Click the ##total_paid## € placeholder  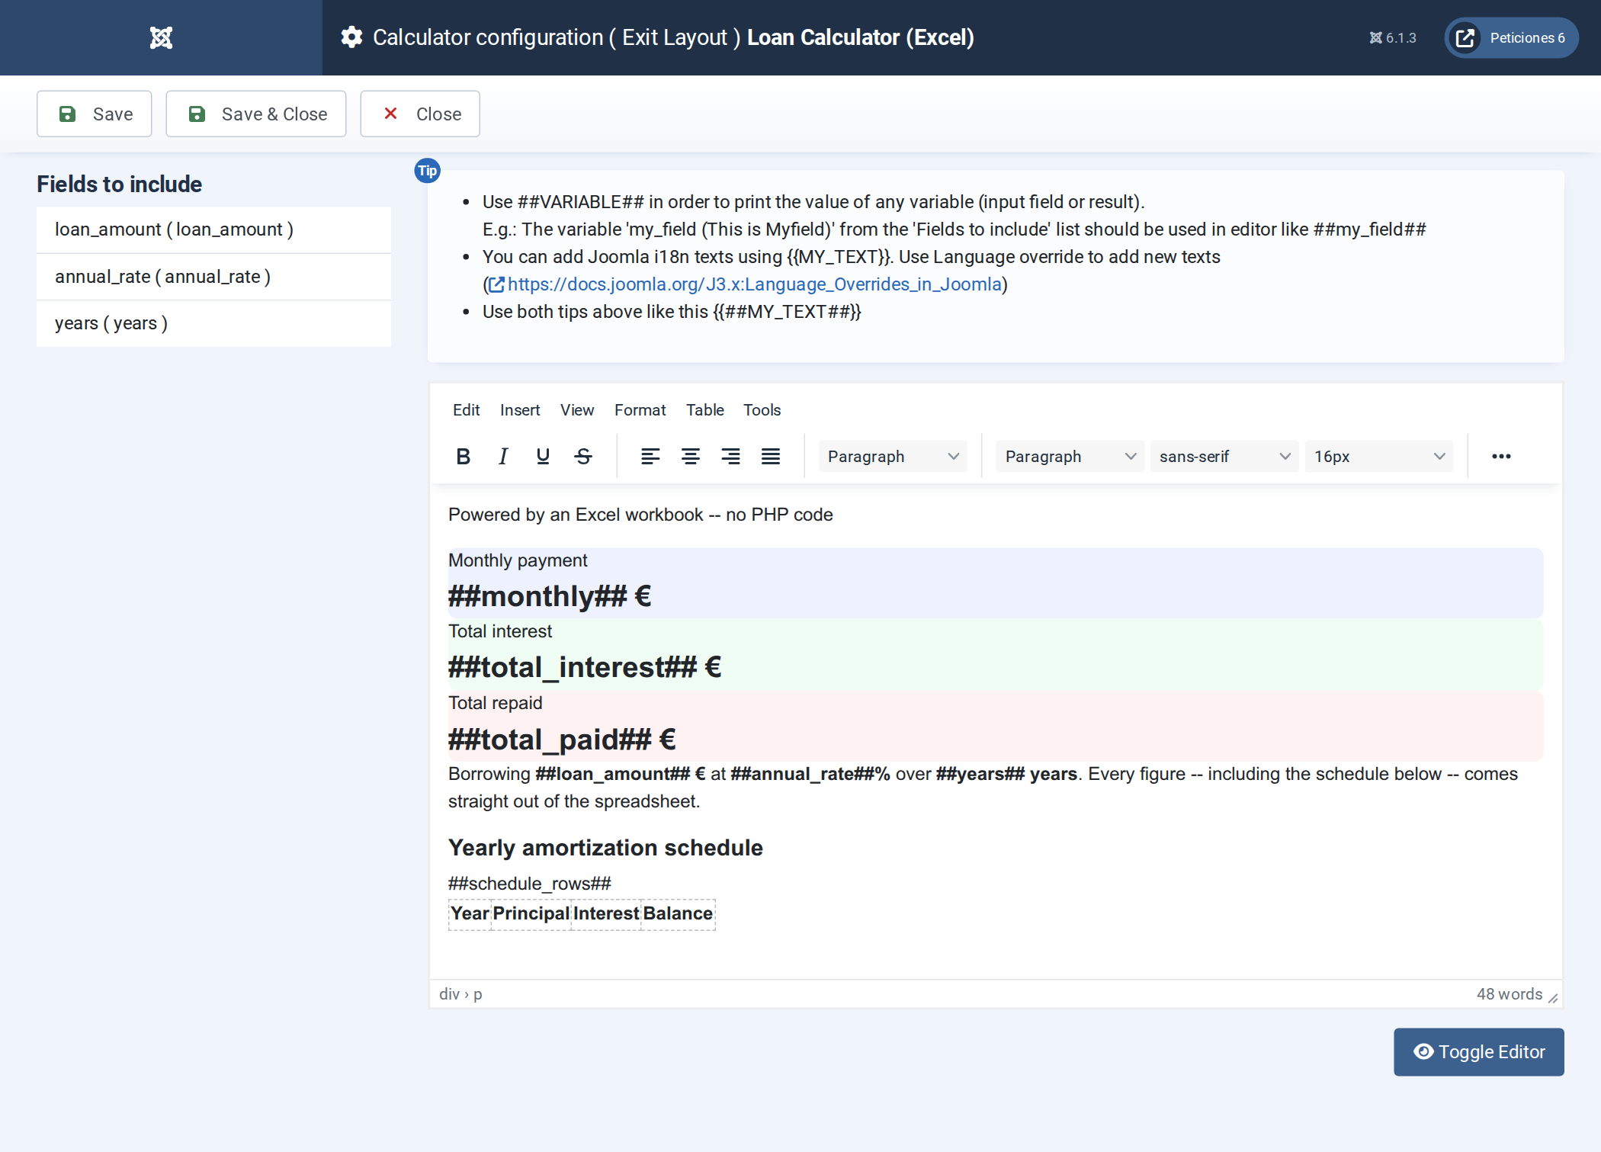pos(562,739)
